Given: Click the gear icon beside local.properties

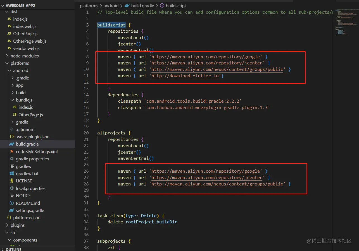Looking at the screenshot, I should (x=12, y=189).
